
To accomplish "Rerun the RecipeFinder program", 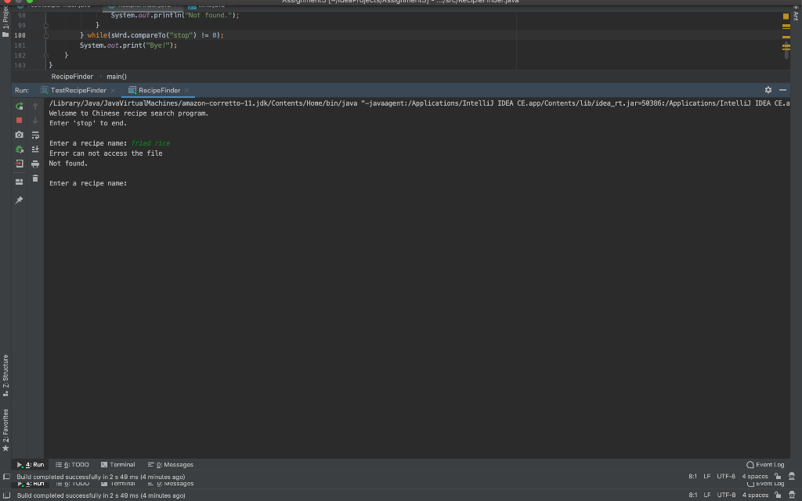I will [x=20, y=106].
